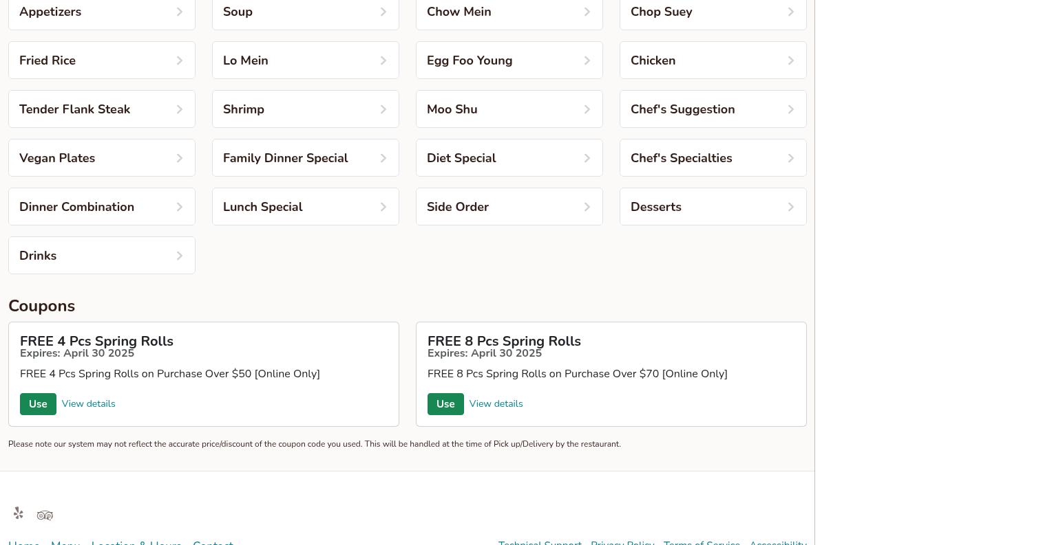The height and width of the screenshot is (545, 1063).
Task: Use the FREE 4 Pcs Spring Rolls coupon
Action: coord(38,404)
